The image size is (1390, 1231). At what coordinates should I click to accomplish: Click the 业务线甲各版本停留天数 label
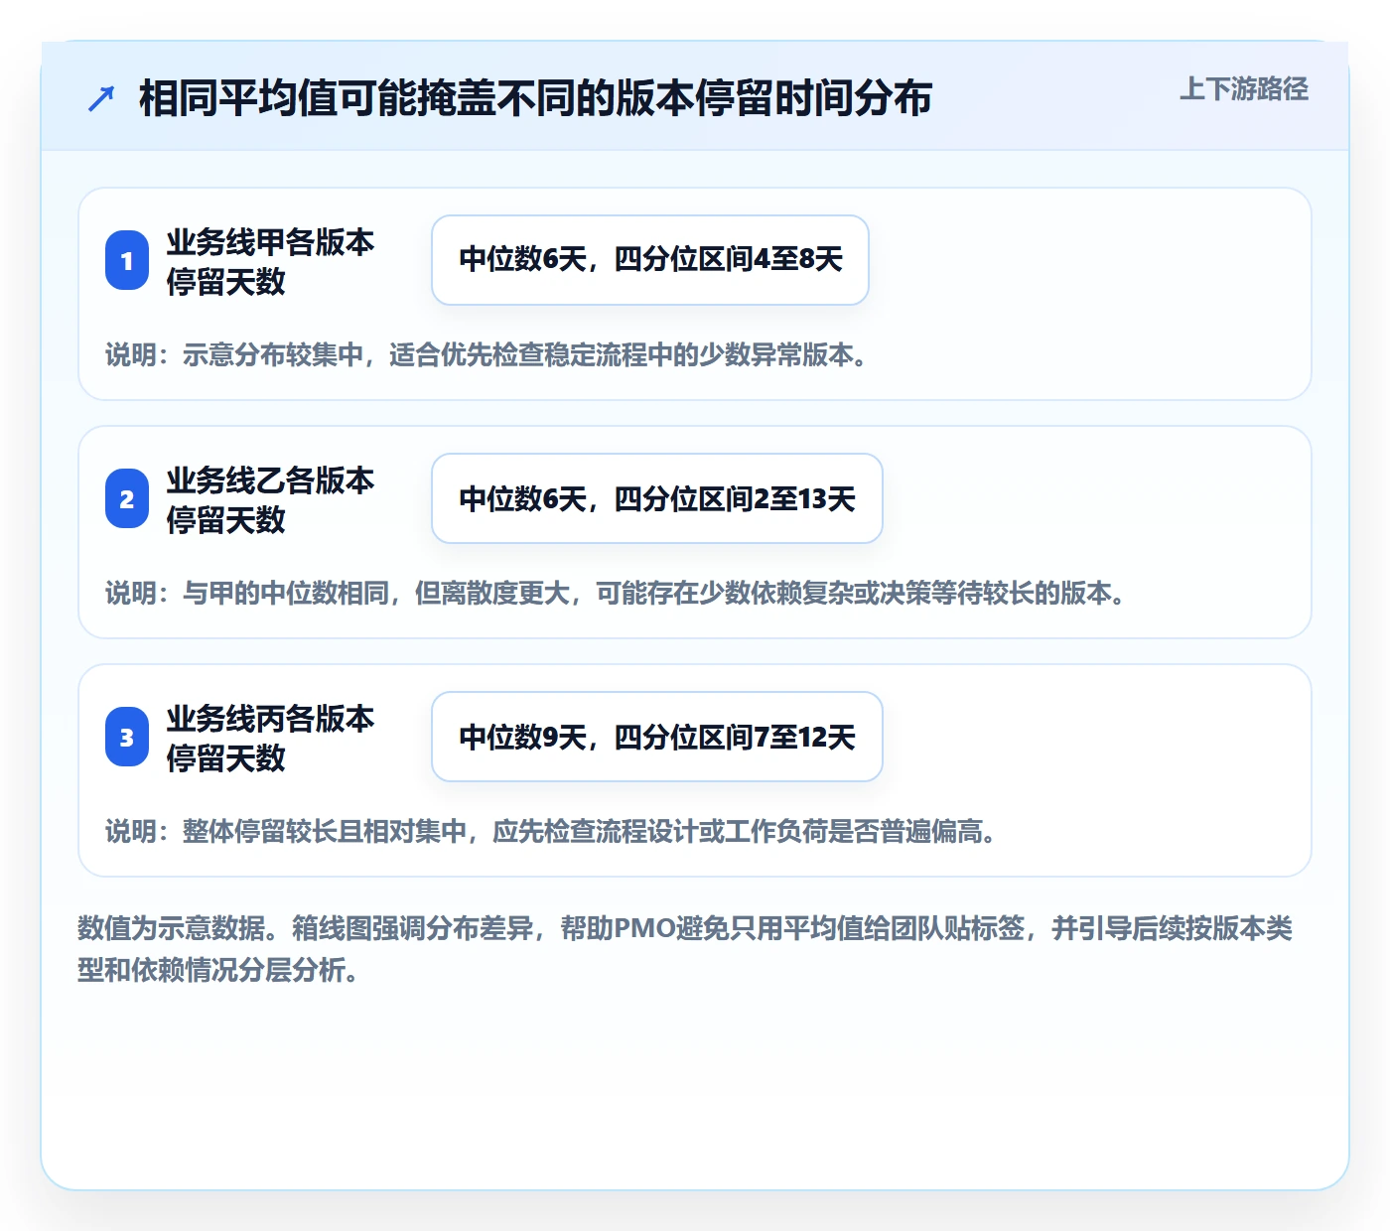[x=270, y=261]
